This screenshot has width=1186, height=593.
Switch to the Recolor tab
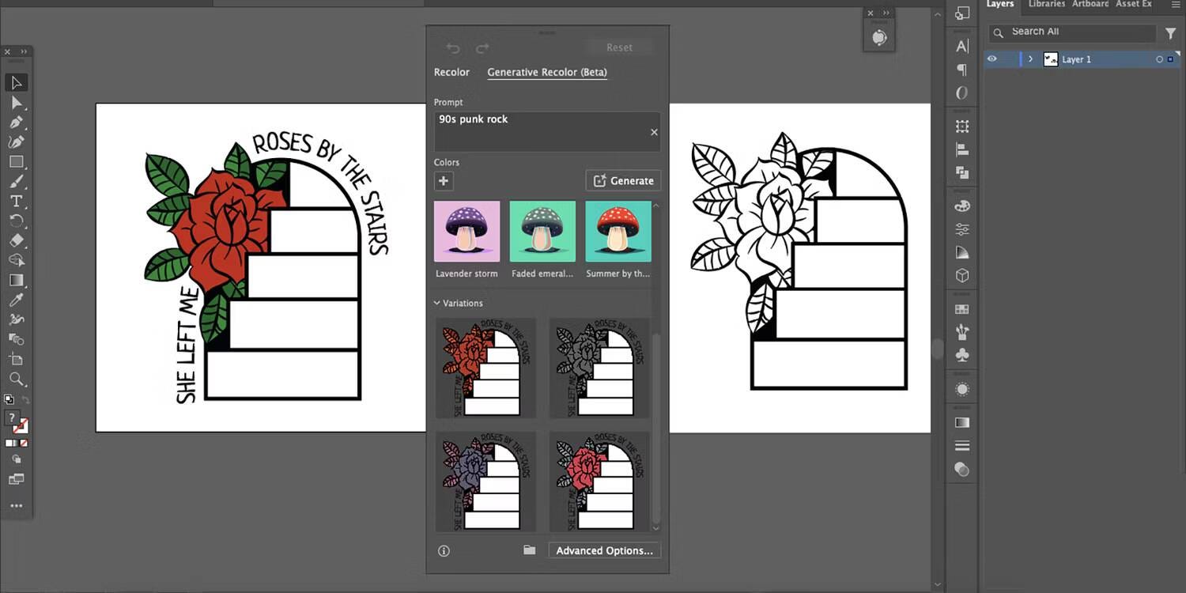point(451,72)
